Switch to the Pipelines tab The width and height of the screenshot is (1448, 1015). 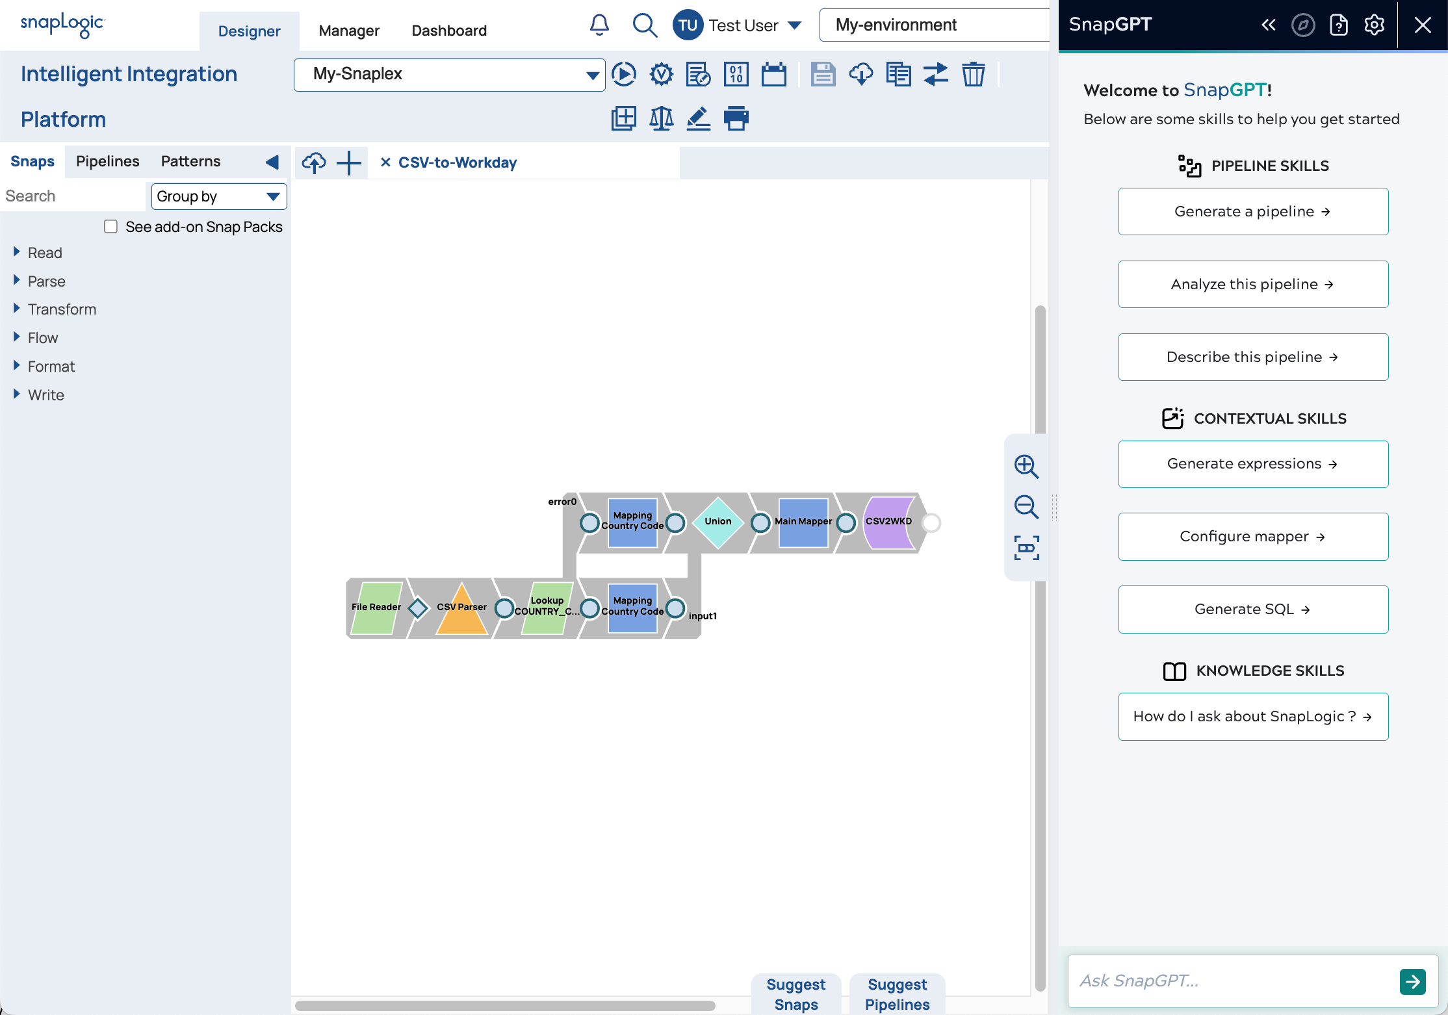108,161
